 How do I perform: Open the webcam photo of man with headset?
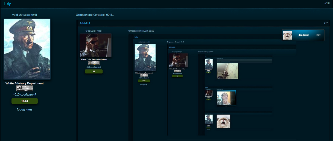(227, 71)
